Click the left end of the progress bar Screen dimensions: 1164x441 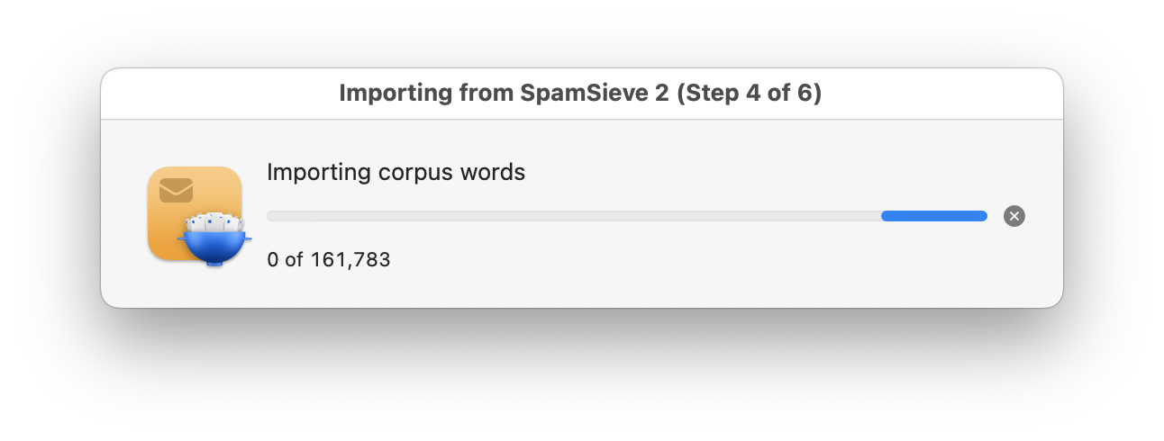272,216
